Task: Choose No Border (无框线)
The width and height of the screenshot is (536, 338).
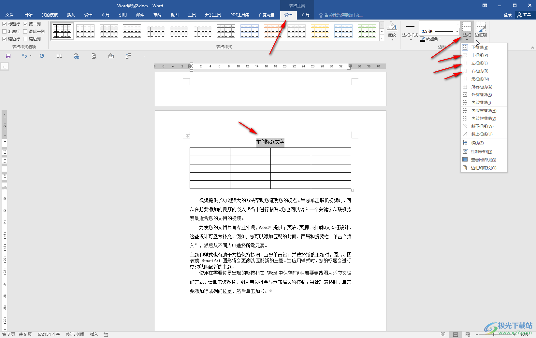Action: click(484, 79)
